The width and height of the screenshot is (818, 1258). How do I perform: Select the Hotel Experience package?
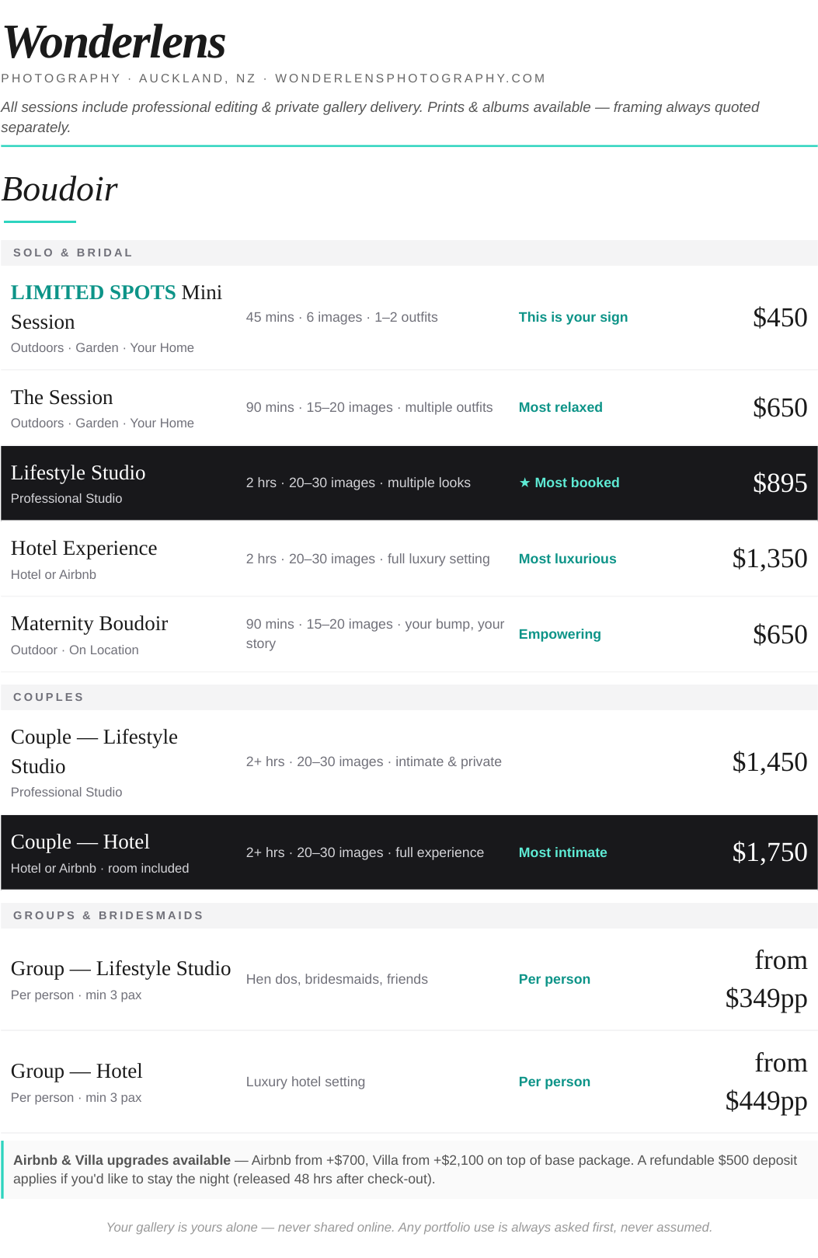tap(409, 559)
